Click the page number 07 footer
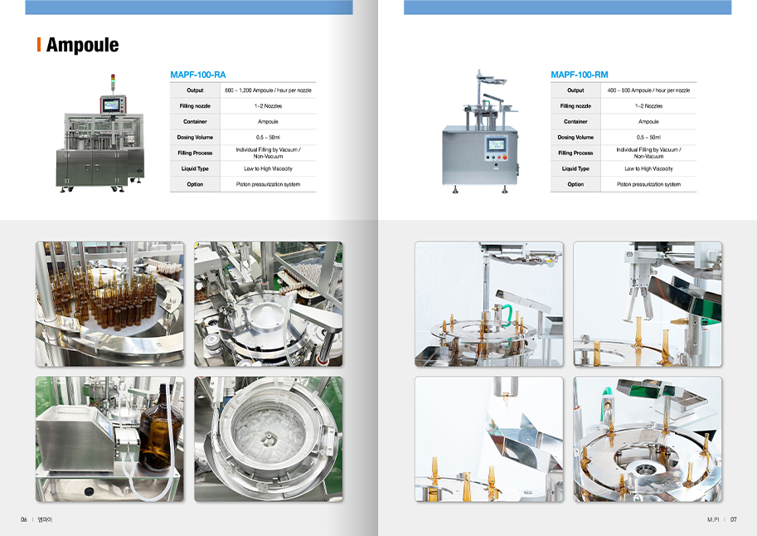 [733, 519]
